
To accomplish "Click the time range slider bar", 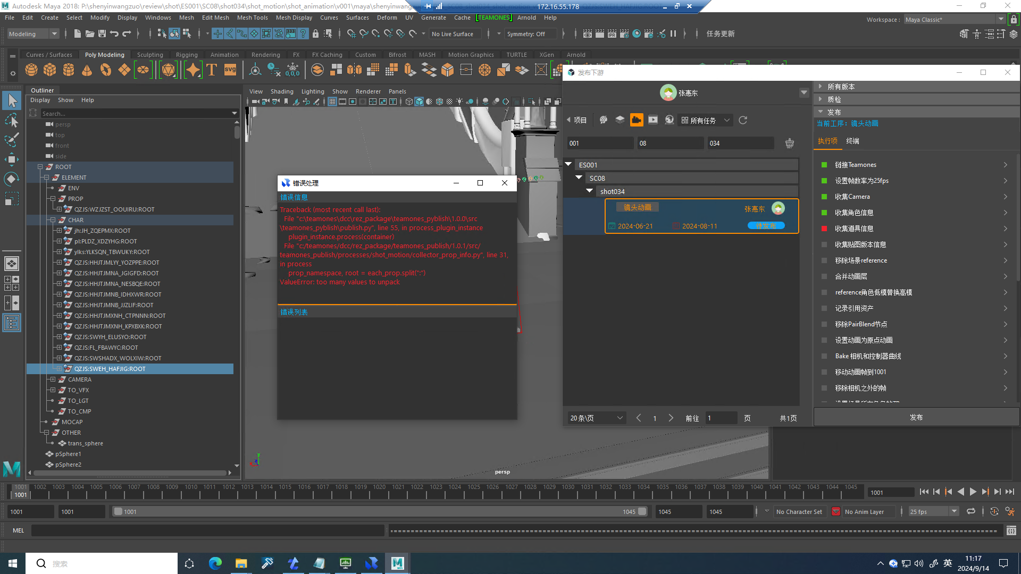I will (380, 512).
